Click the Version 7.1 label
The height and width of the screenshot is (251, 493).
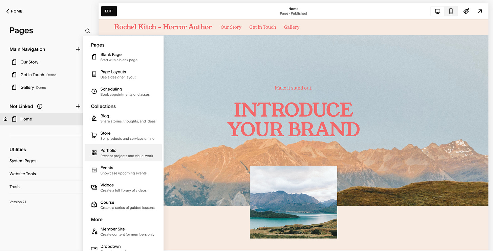[18, 202]
